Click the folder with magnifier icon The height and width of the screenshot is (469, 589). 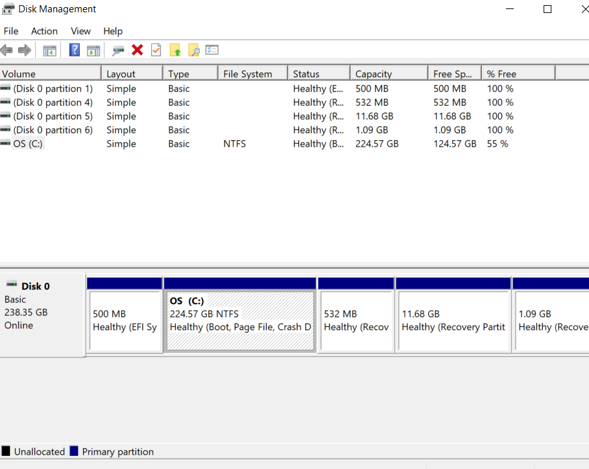(194, 50)
